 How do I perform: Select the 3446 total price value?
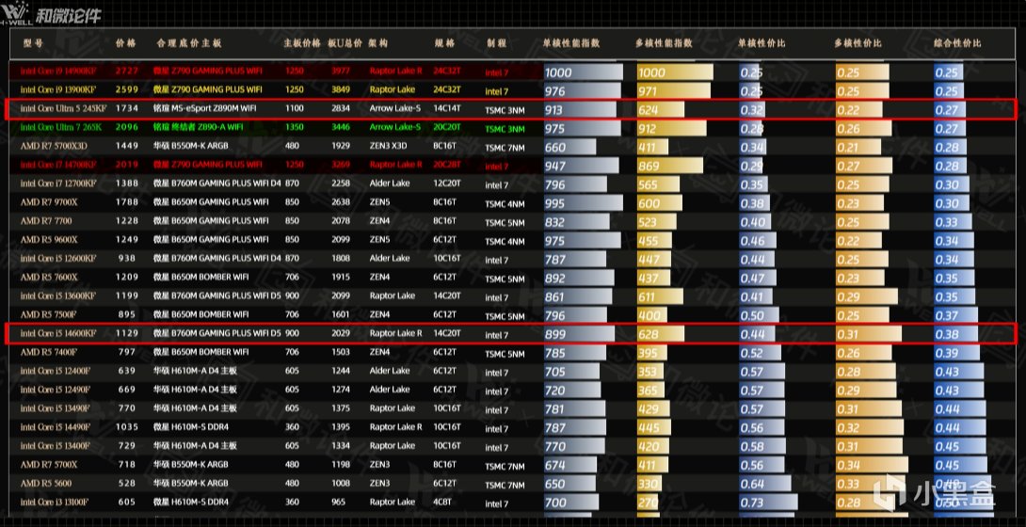click(340, 127)
